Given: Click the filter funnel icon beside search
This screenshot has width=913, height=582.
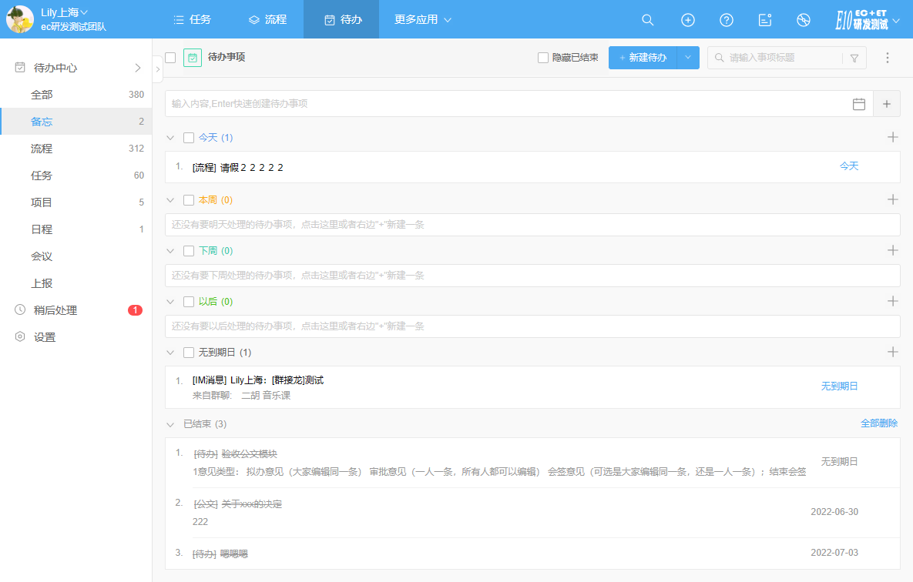Looking at the screenshot, I should [854, 59].
